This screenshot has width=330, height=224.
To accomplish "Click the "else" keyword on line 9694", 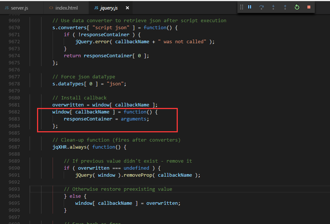I will [x=75, y=196].
